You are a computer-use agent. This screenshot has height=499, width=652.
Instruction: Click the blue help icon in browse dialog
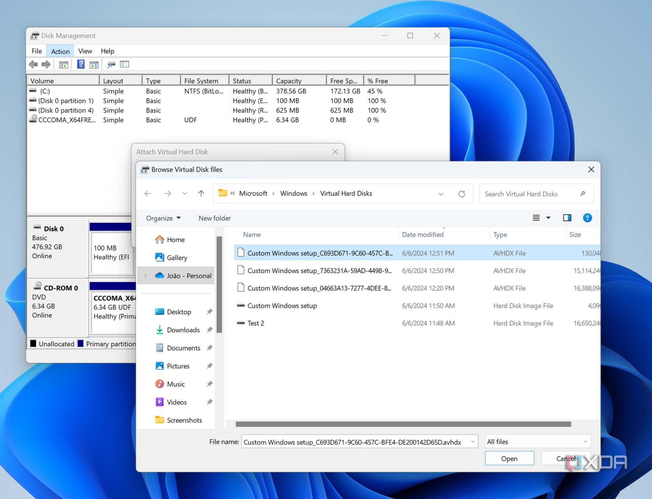click(x=587, y=218)
